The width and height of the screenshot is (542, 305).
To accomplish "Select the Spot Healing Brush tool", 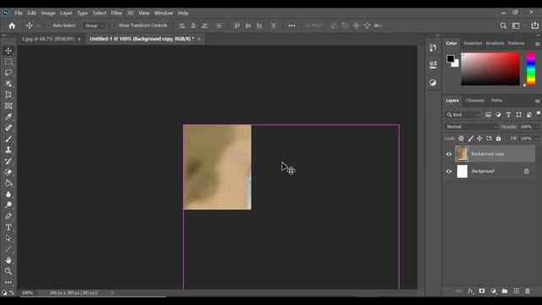I will pyautogui.click(x=8, y=128).
